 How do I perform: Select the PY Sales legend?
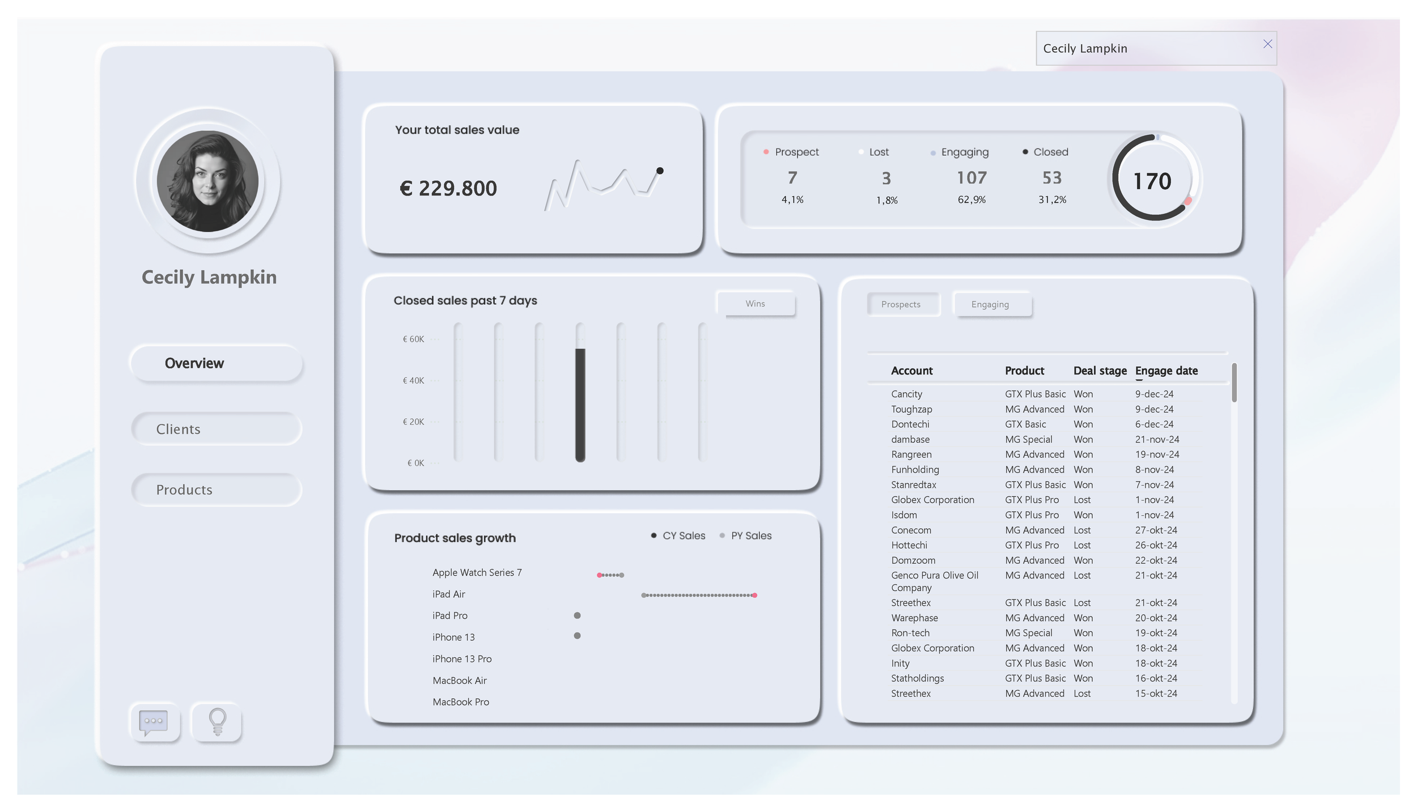click(746, 535)
